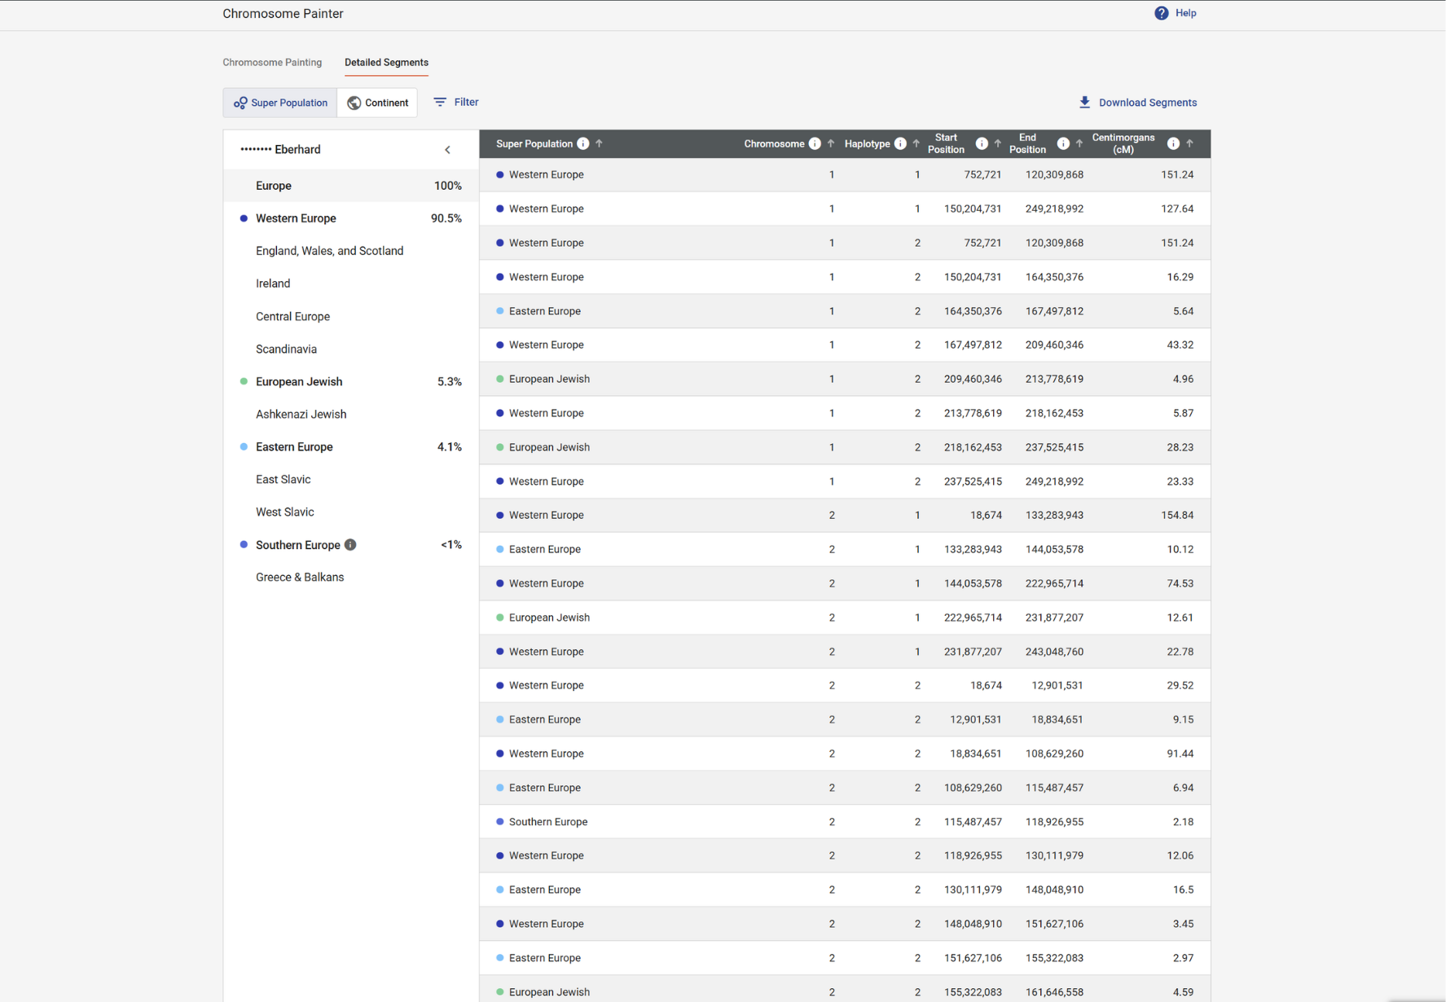The image size is (1446, 1002).
Task: Switch view to Super Population
Action: coord(280,103)
